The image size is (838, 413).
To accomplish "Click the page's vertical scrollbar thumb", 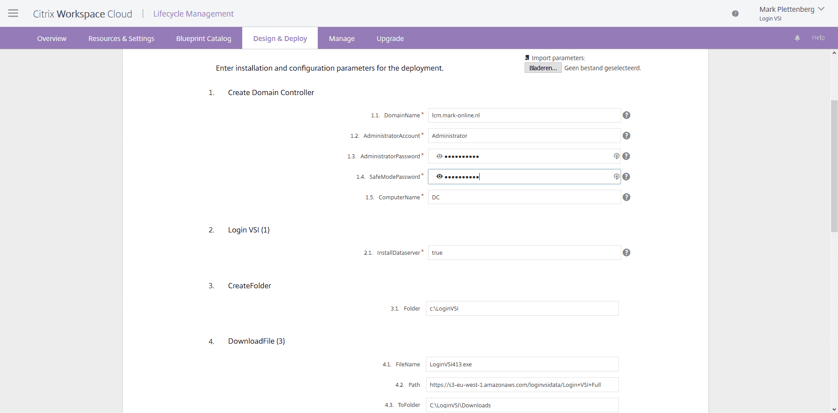I will tap(834, 166).
